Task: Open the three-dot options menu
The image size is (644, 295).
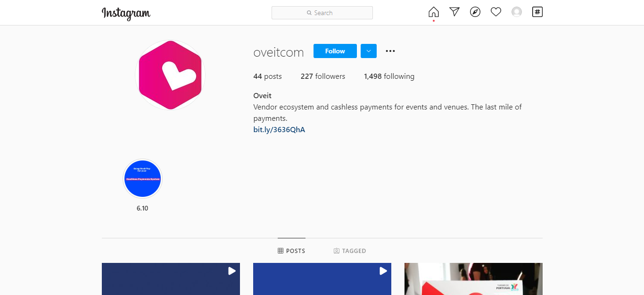Action: pyautogui.click(x=390, y=51)
